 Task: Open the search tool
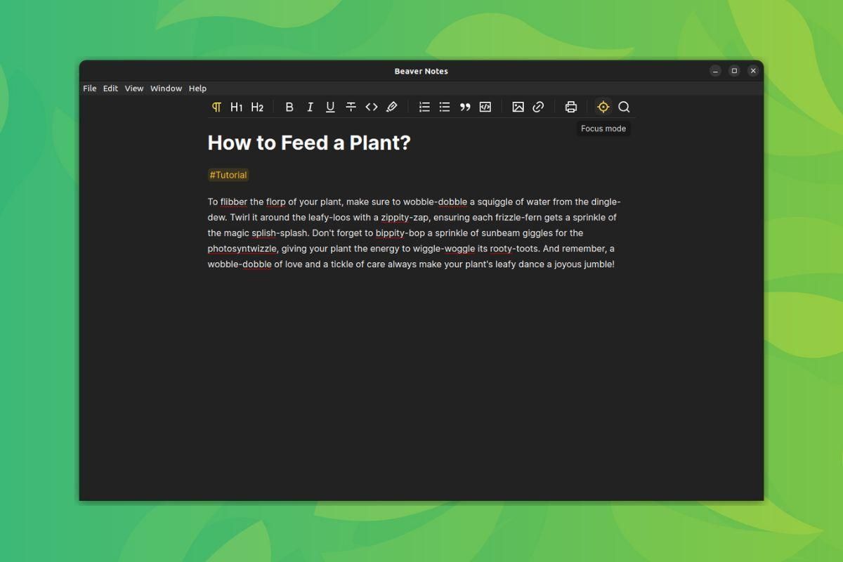pos(624,106)
